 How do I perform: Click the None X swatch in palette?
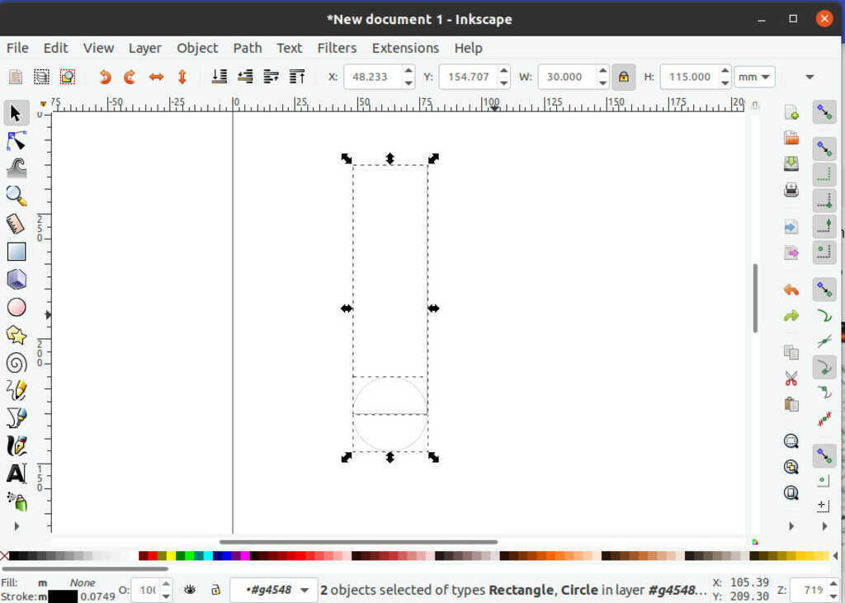(x=4, y=556)
